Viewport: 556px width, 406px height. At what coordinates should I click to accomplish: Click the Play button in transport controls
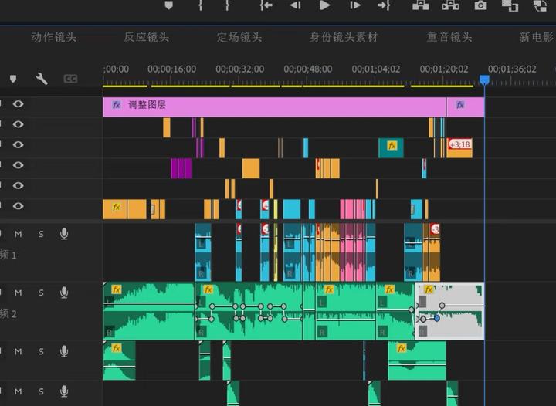(325, 5)
